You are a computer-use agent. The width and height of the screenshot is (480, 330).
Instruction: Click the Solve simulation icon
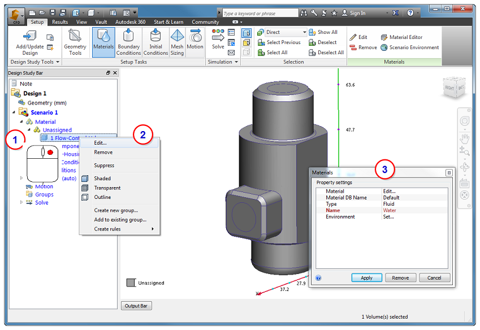[x=218, y=40]
